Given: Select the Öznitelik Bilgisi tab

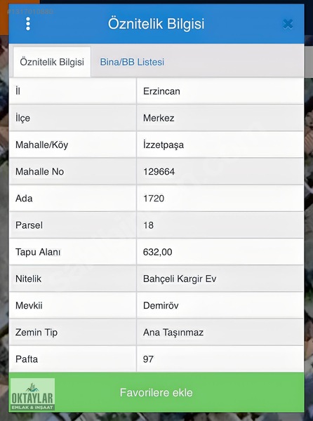Looking at the screenshot, I should pos(52,62).
